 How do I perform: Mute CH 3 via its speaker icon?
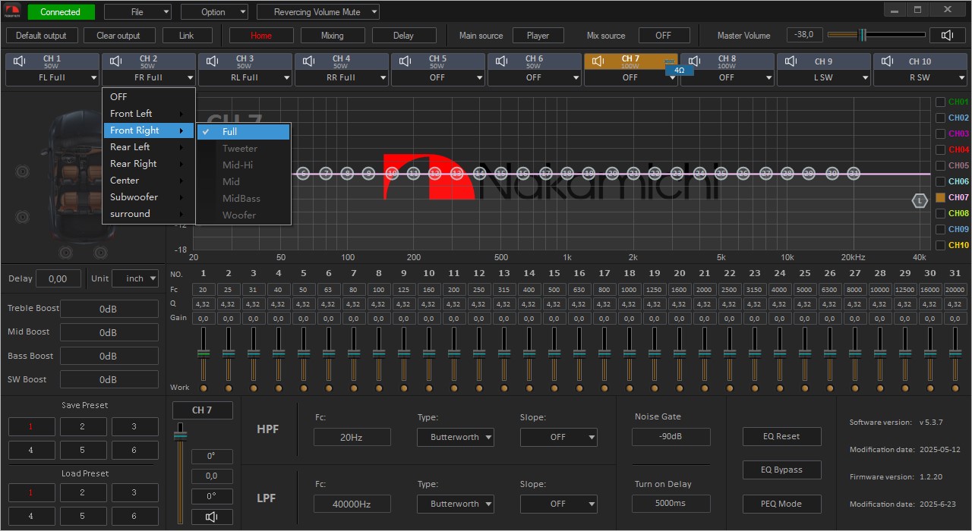coord(213,61)
